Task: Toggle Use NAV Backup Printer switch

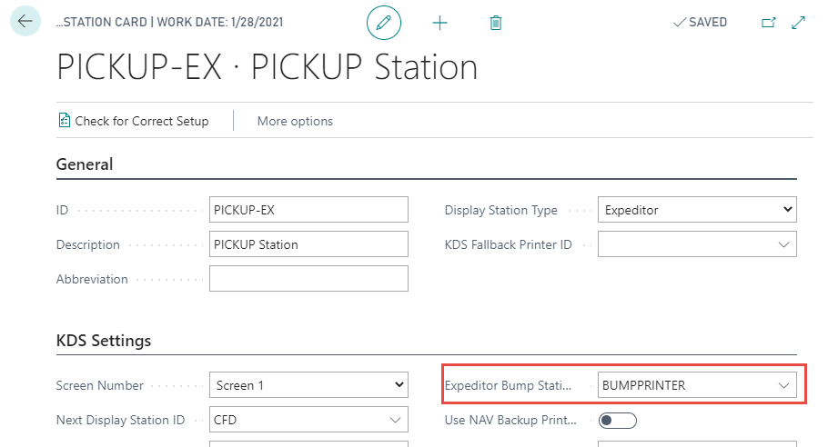Action: point(617,420)
